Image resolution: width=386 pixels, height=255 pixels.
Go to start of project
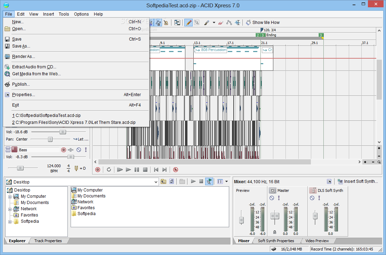click(156, 170)
